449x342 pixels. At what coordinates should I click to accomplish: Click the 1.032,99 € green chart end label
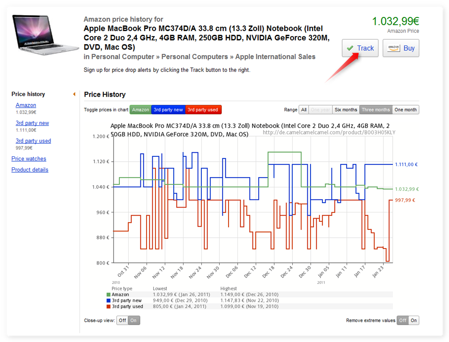(x=407, y=189)
